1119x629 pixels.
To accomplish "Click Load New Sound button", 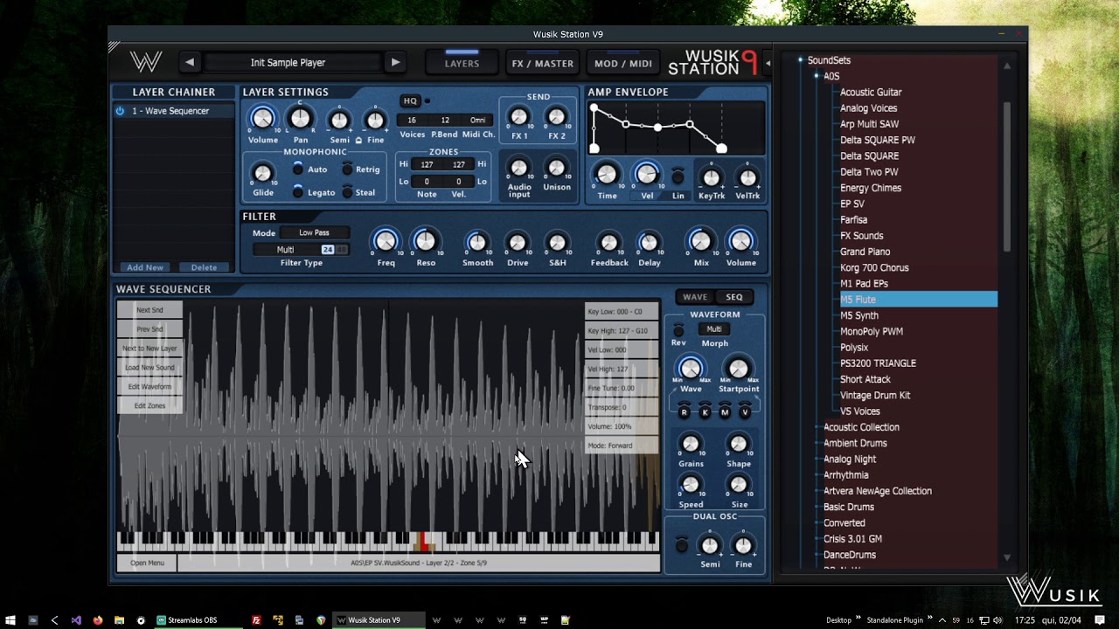I will (149, 368).
